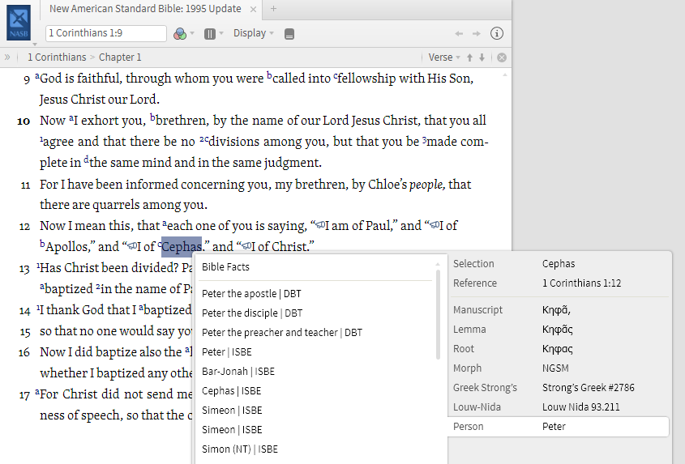Click the scroll-up arrow of the Bible text
Image resolution: width=685 pixels, height=464 pixels.
point(505,75)
